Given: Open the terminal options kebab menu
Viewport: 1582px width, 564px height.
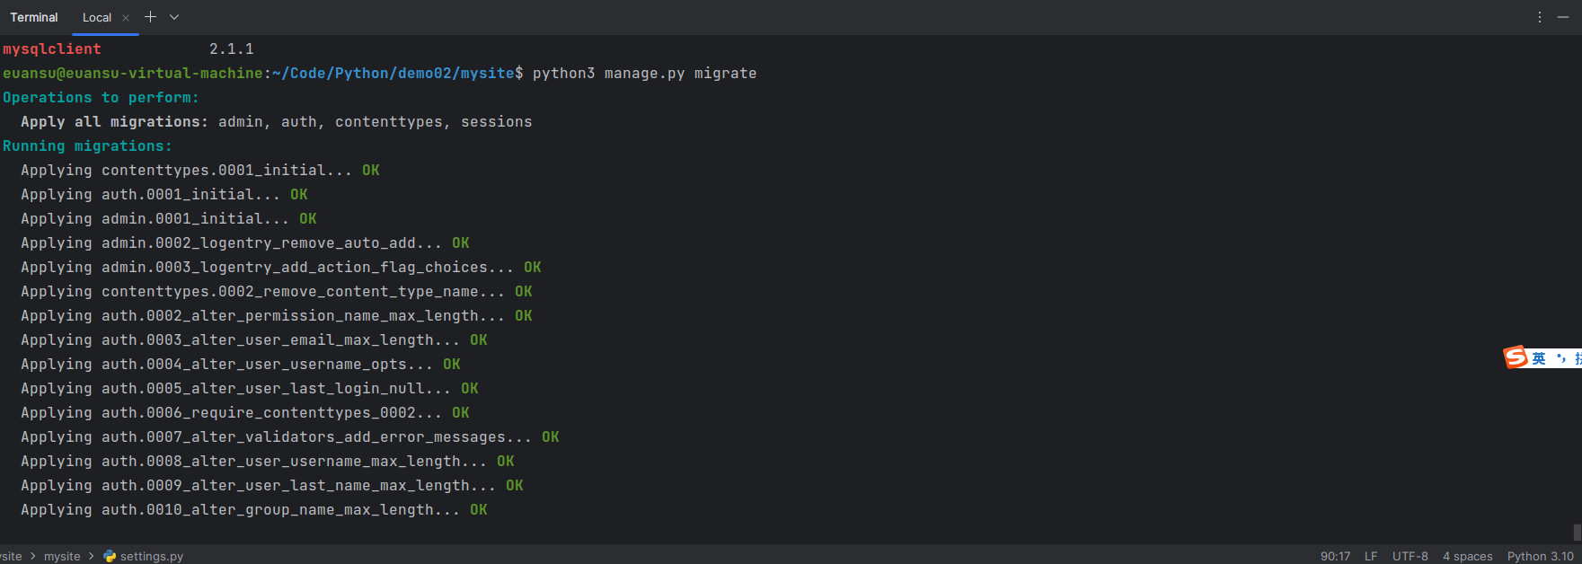Looking at the screenshot, I should click(x=1540, y=17).
